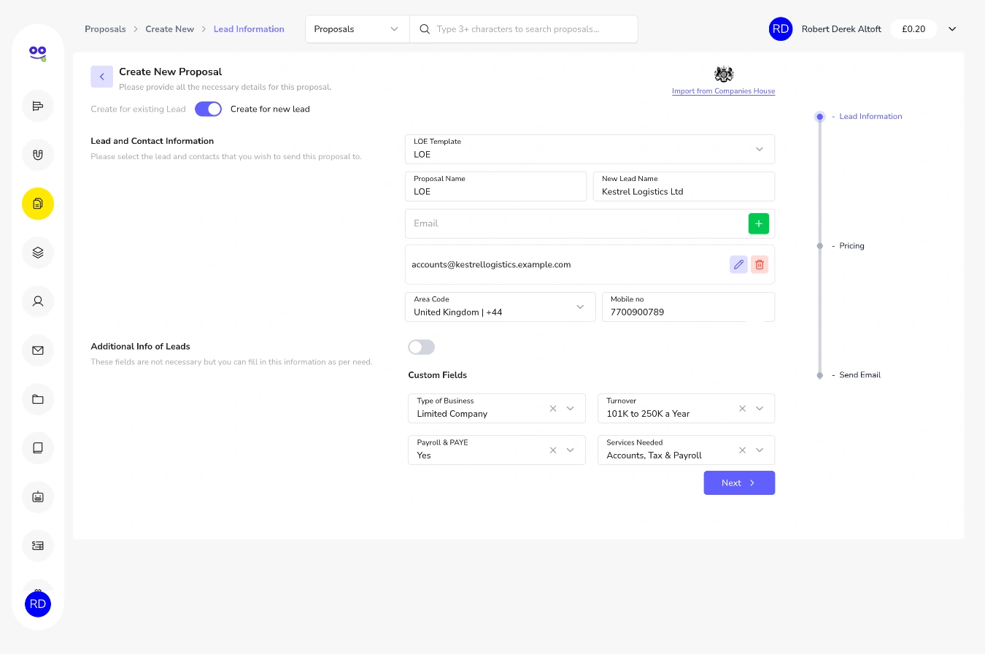The image size is (985, 654).
Task: Jump to the Pricing step
Action: [x=851, y=246]
